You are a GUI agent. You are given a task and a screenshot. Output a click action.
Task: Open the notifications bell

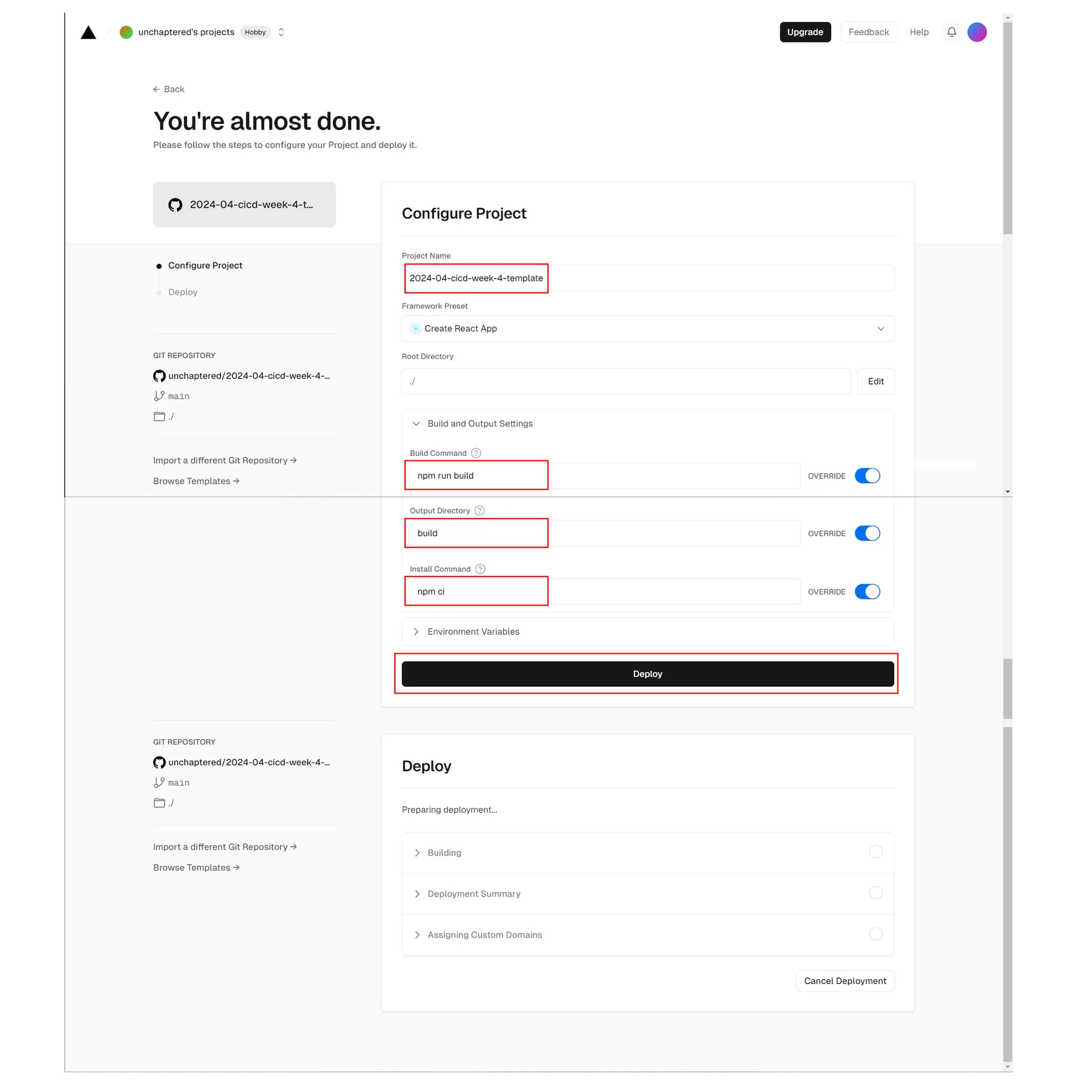(951, 32)
